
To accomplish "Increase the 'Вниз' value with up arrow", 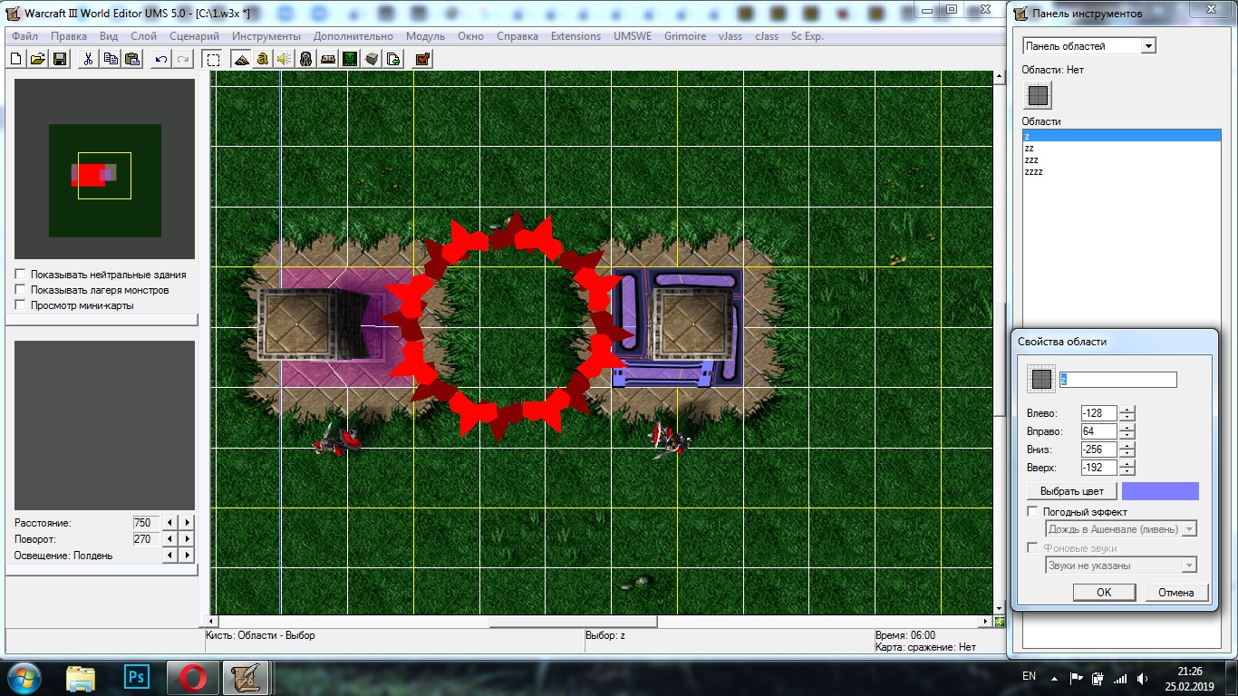I will [x=1127, y=446].
